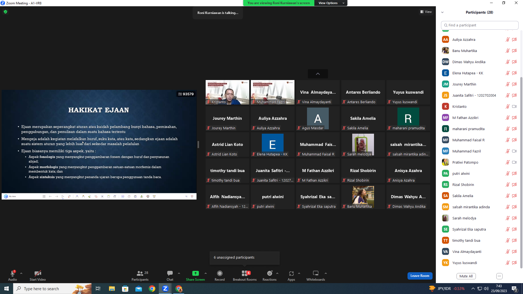Open the View Options dropdown
This screenshot has width=523, height=294.
(x=331, y=3)
